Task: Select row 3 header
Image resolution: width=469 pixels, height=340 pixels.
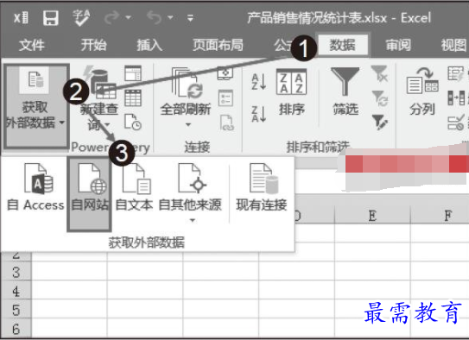Action: tap(16, 272)
